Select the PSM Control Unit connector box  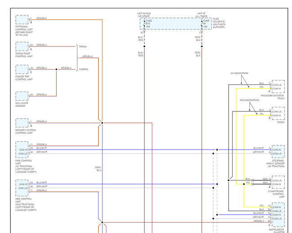click(22, 149)
